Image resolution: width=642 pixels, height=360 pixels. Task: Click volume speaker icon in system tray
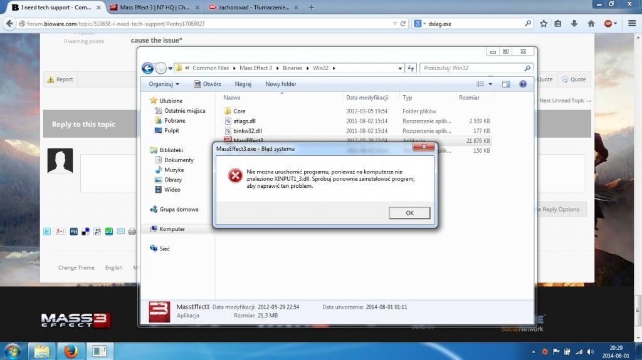click(x=590, y=351)
